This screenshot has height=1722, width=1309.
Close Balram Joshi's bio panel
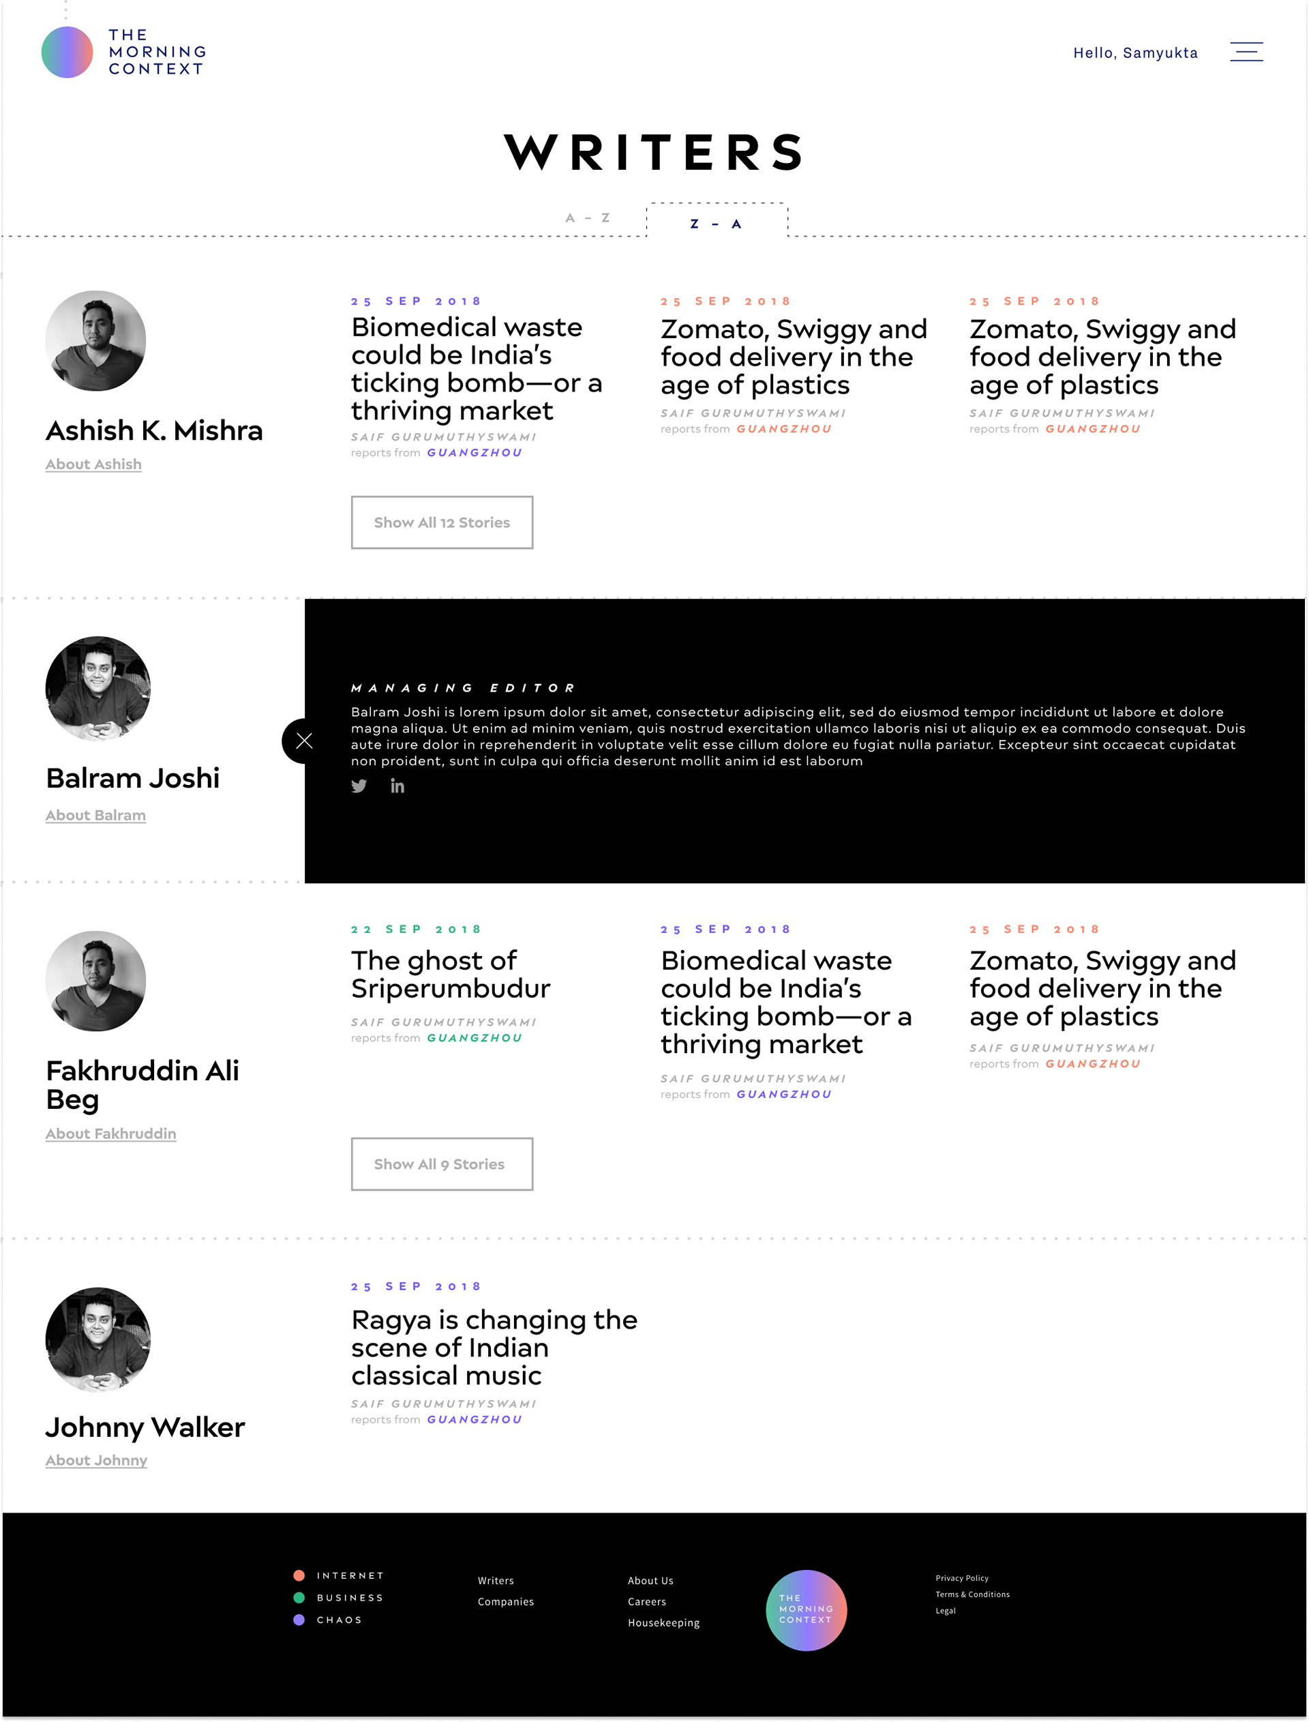[304, 741]
